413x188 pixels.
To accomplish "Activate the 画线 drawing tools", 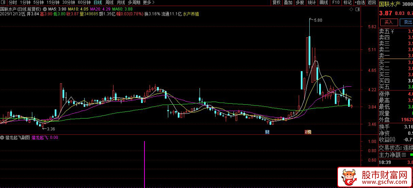I will coord(323,3).
